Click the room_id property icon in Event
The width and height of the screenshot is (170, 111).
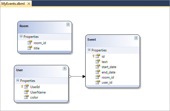pyautogui.click(x=98, y=77)
